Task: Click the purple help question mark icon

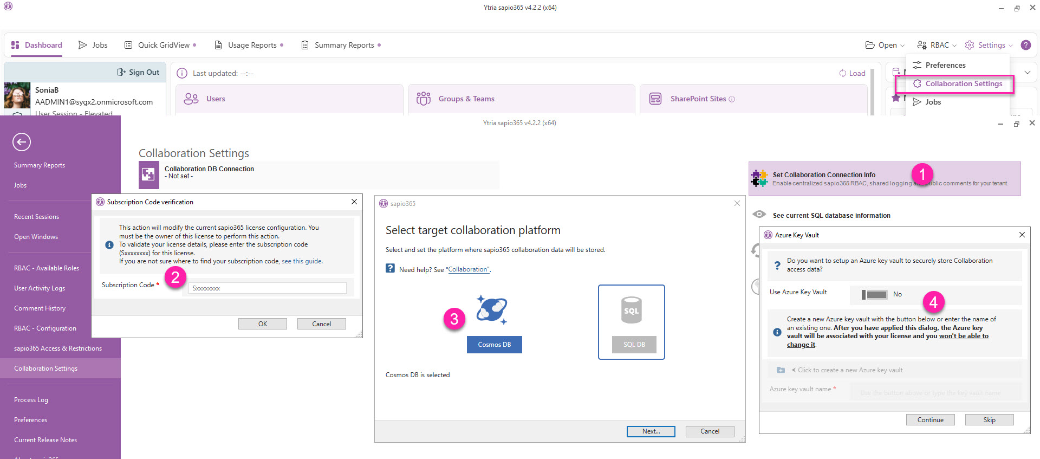Action: [x=1026, y=45]
